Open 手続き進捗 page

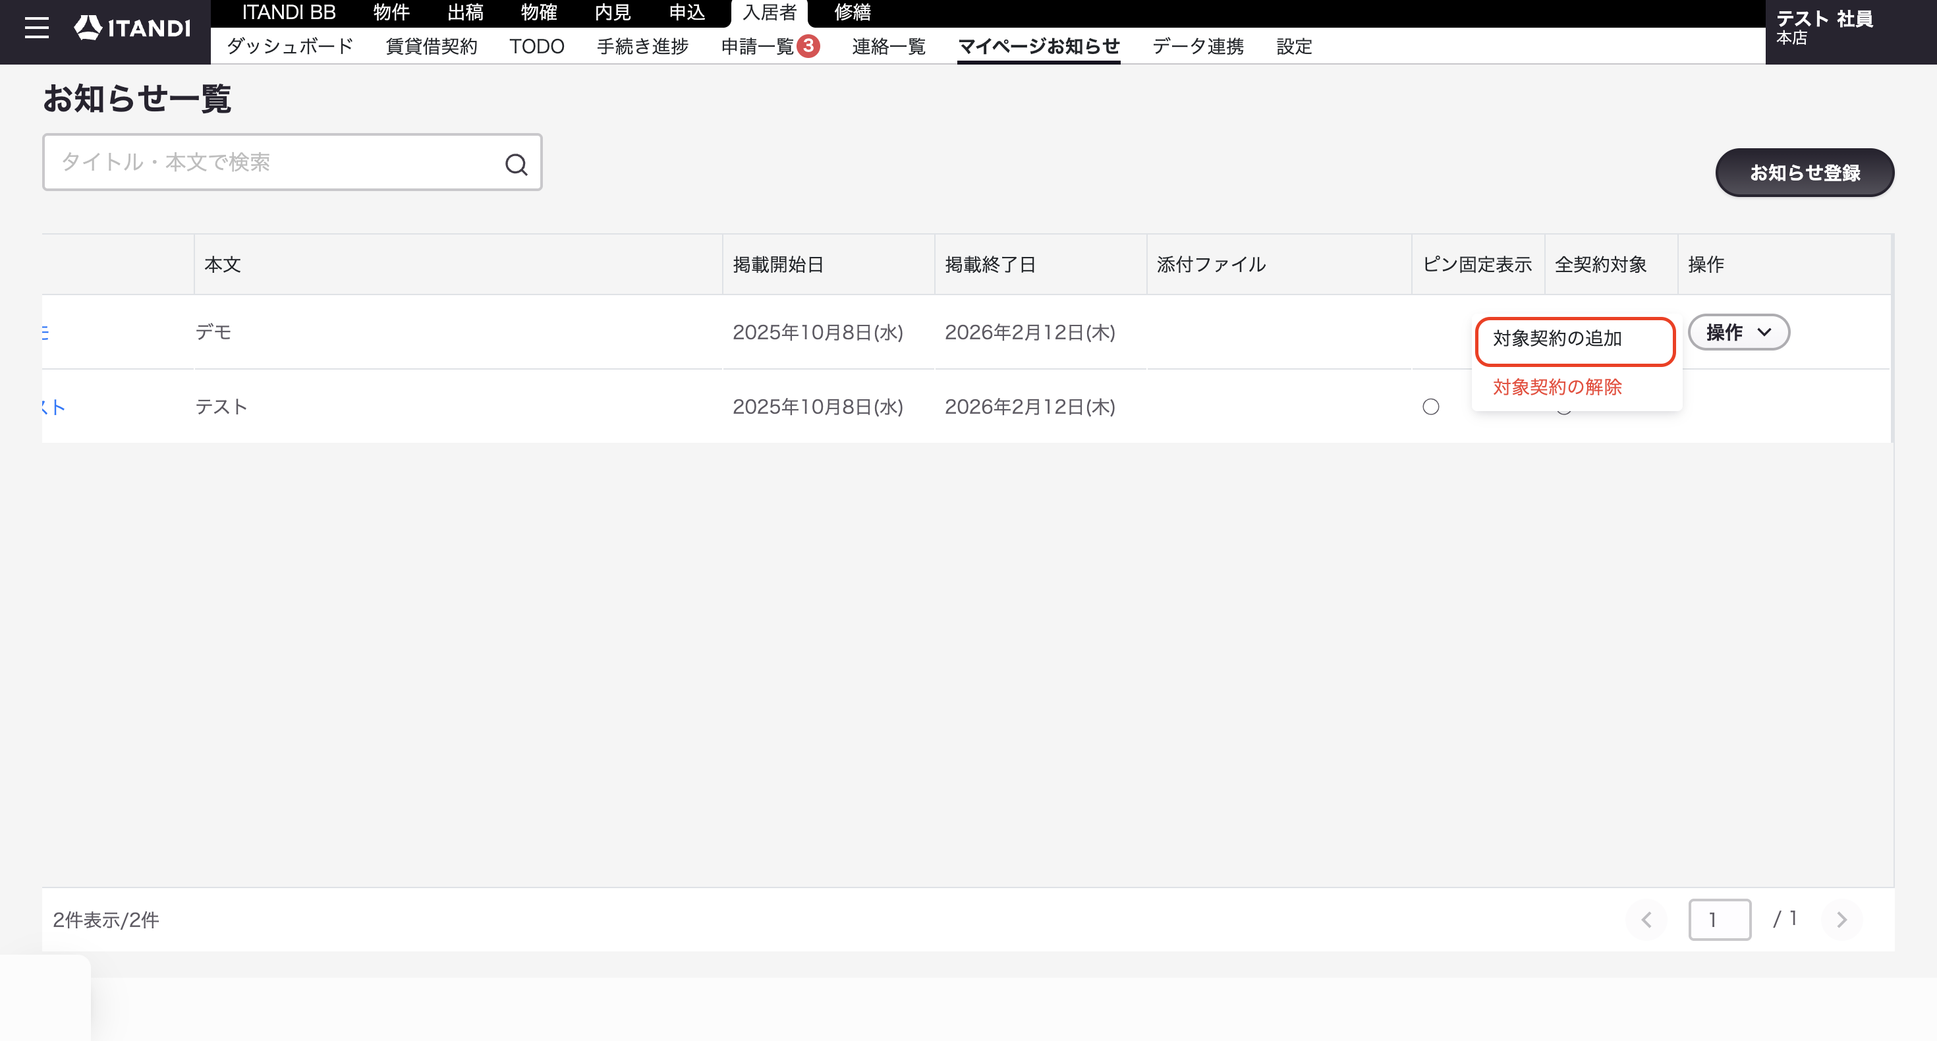coord(643,47)
